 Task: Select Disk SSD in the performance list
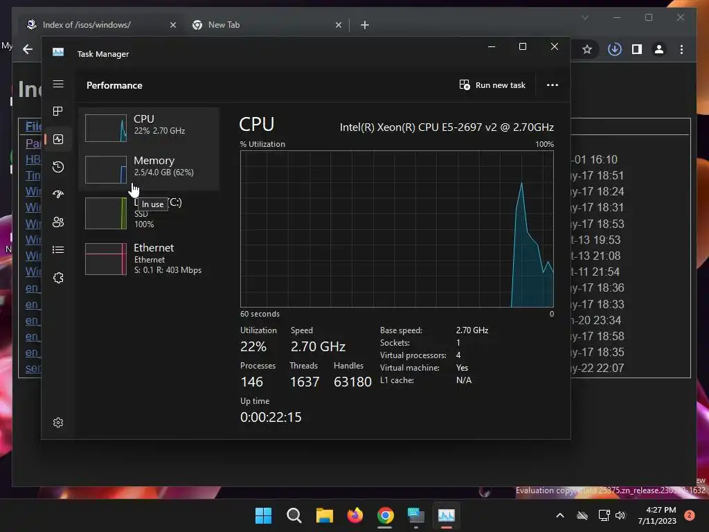(150, 213)
